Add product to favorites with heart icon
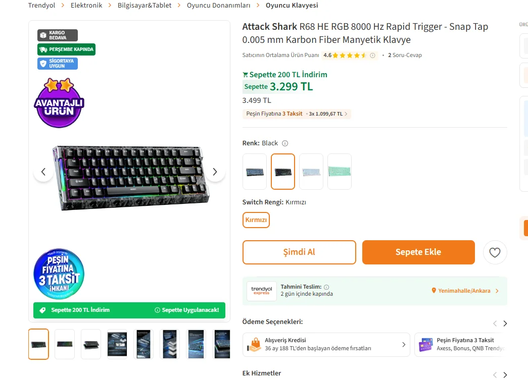The width and height of the screenshot is (528, 380). (x=495, y=252)
